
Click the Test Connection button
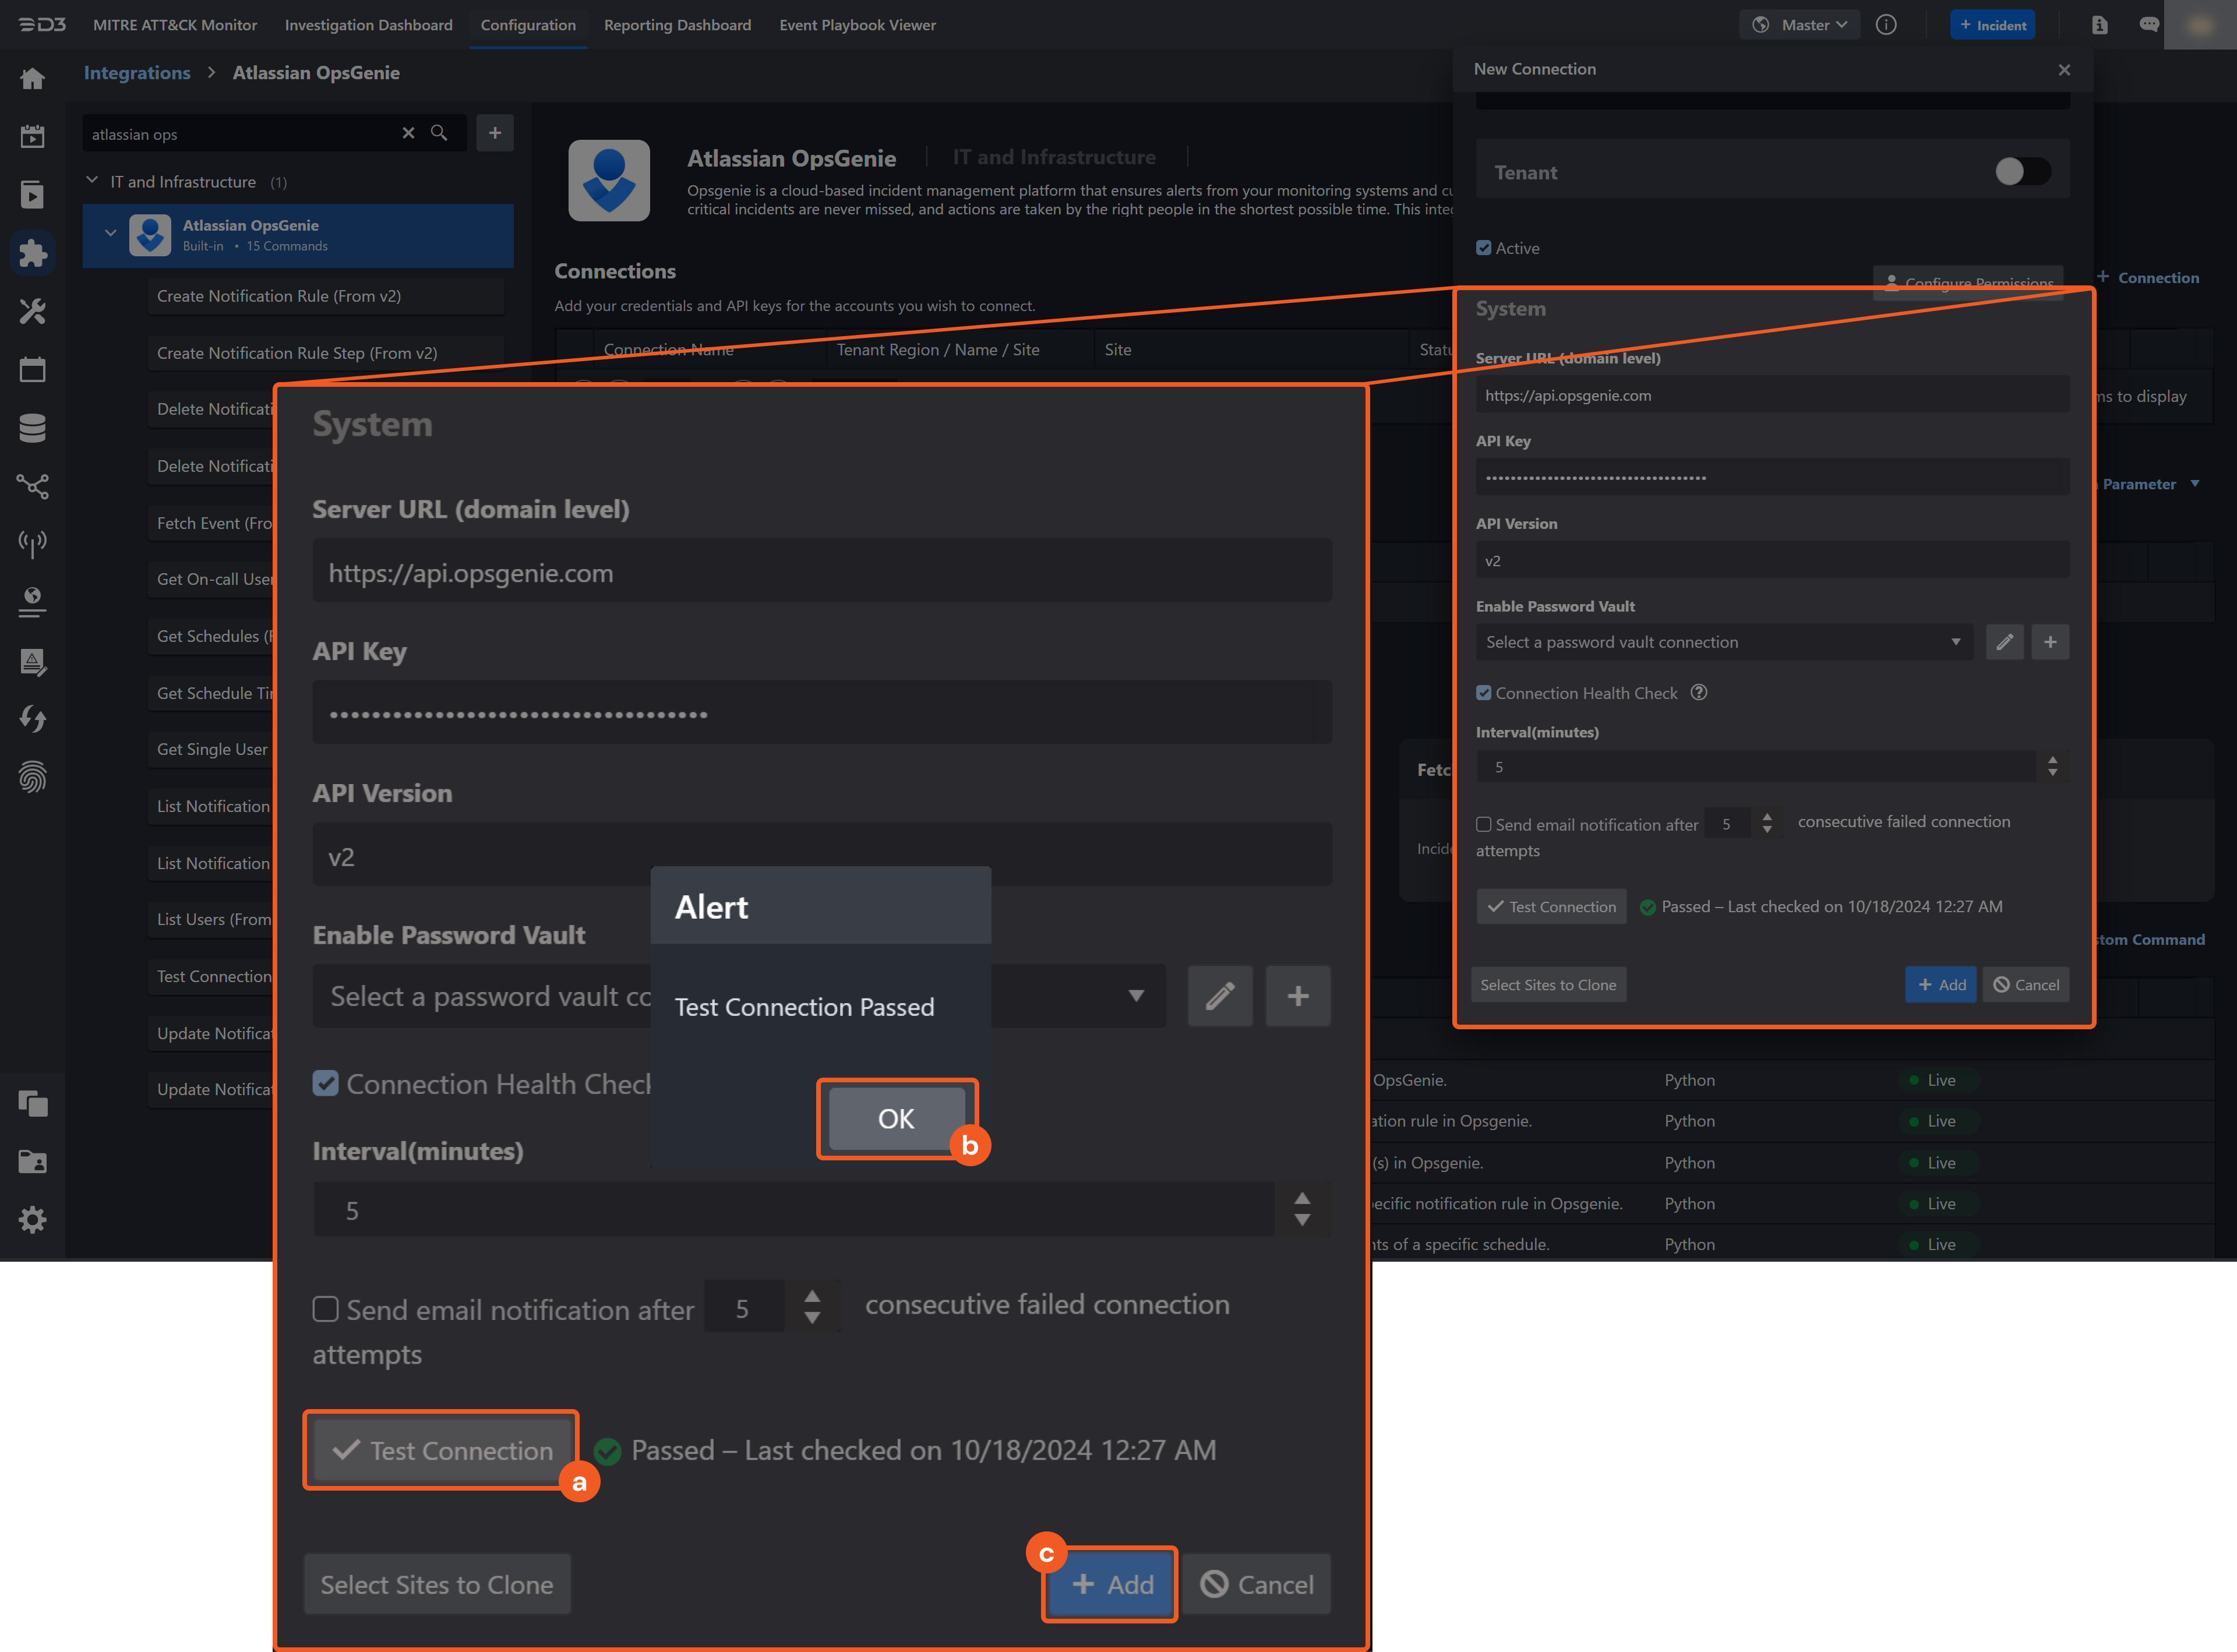(x=440, y=1450)
